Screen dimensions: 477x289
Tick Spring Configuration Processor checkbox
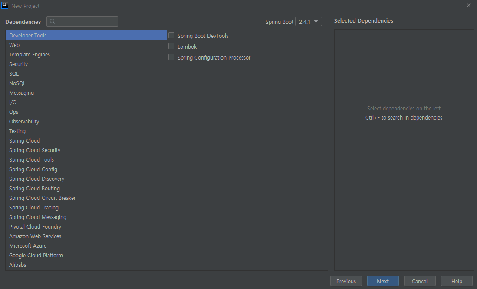pyautogui.click(x=171, y=57)
